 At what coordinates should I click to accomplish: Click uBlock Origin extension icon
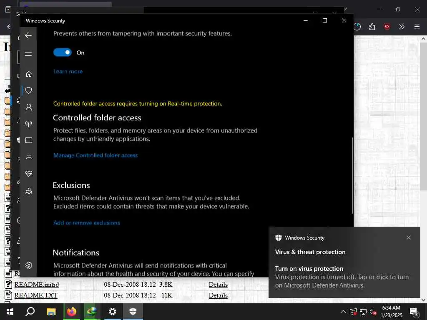pos(387,27)
